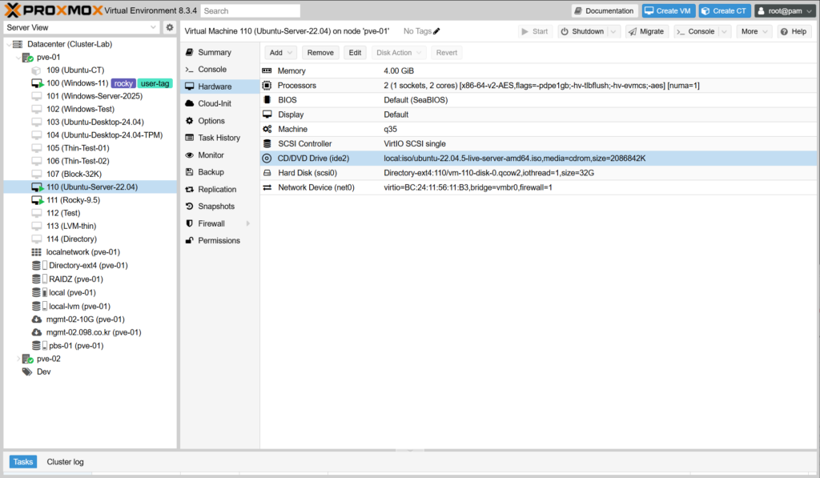Click the RAIDZ storage icon
Screen dimensions: 820x478
point(37,279)
